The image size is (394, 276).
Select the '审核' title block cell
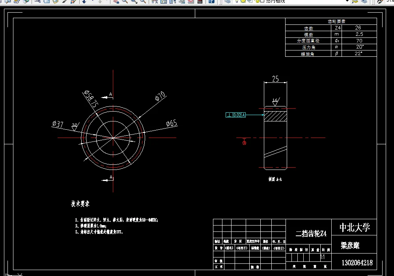[218, 261]
